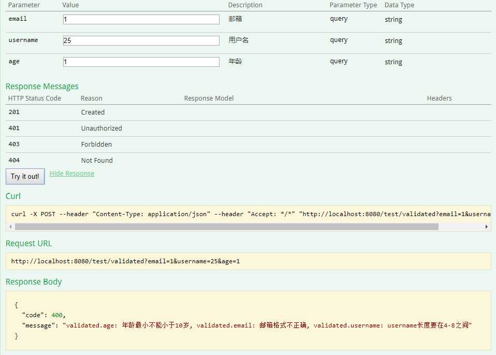The height and width of the screenshot is (355, 496).
Task: Click the "message" line in response body
Action: click(247, 325)
